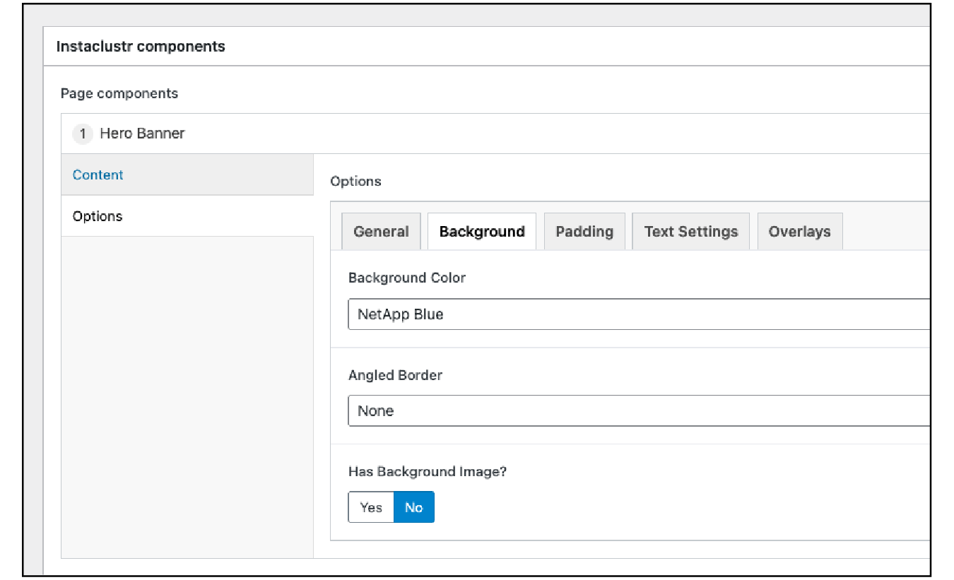Switch to the Options sidebar section
The height and width of the screenshot is (580, 954).
pyautogui.click(x=97, y=216)
